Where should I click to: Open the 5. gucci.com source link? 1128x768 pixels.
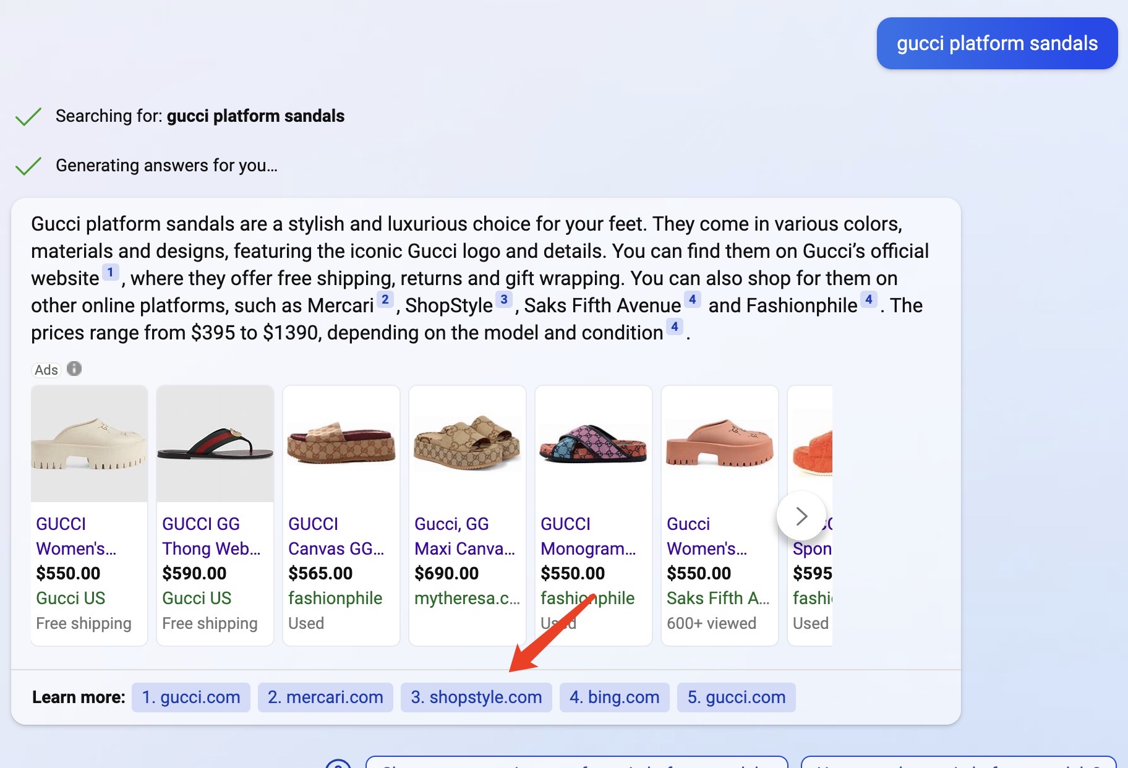pyautogui.click(x=736, y=697)
